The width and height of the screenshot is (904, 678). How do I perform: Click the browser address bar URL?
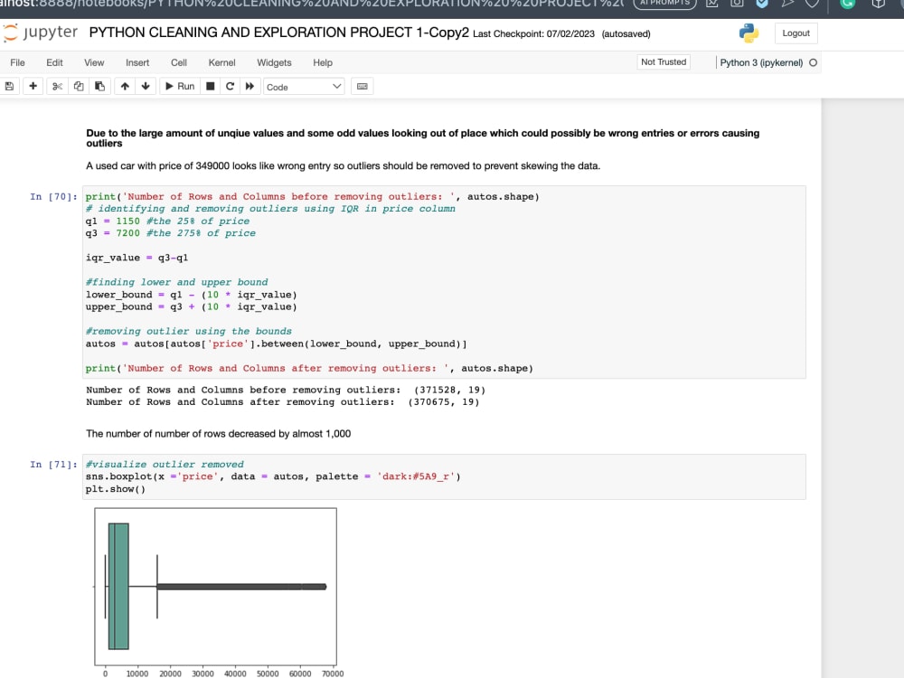pyautogui.click(x=311, y=4)
